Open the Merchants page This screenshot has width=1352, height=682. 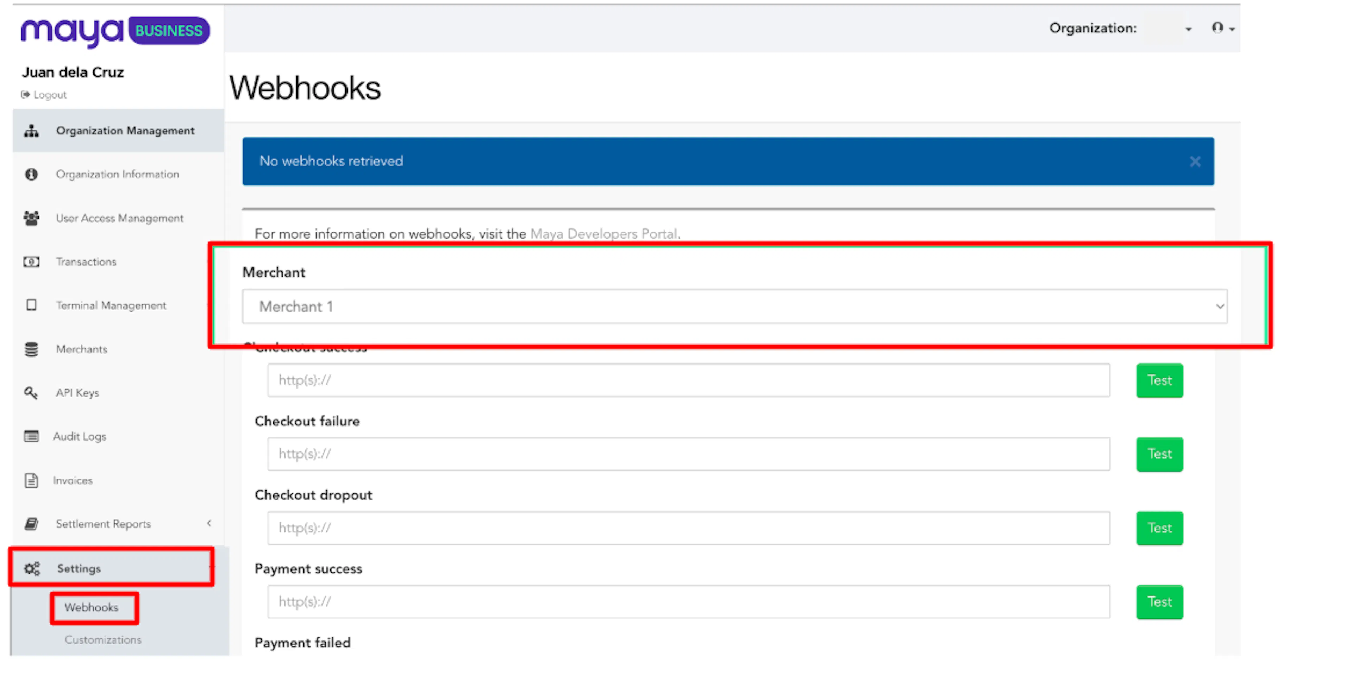point(82,349)
